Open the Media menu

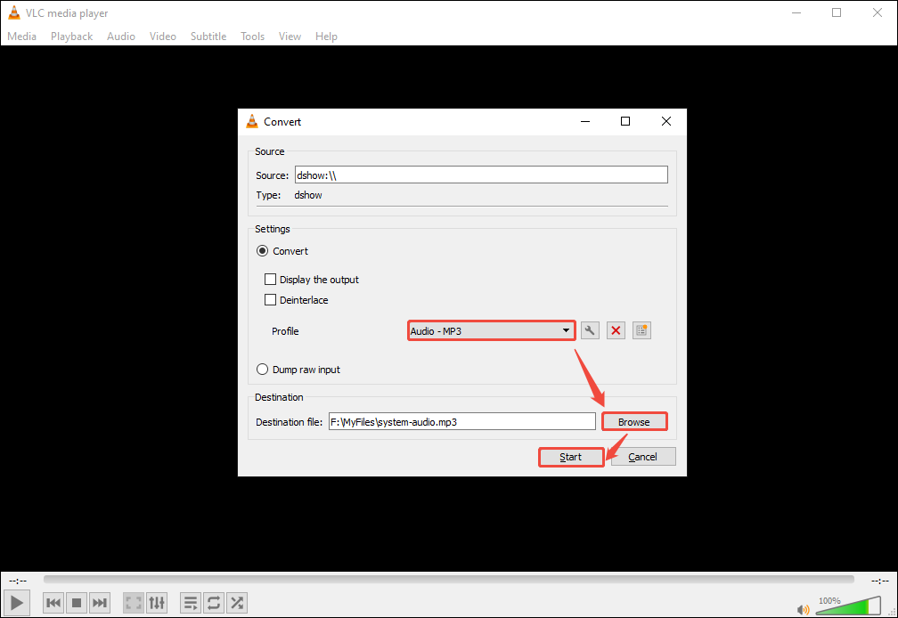click(21, 36)
